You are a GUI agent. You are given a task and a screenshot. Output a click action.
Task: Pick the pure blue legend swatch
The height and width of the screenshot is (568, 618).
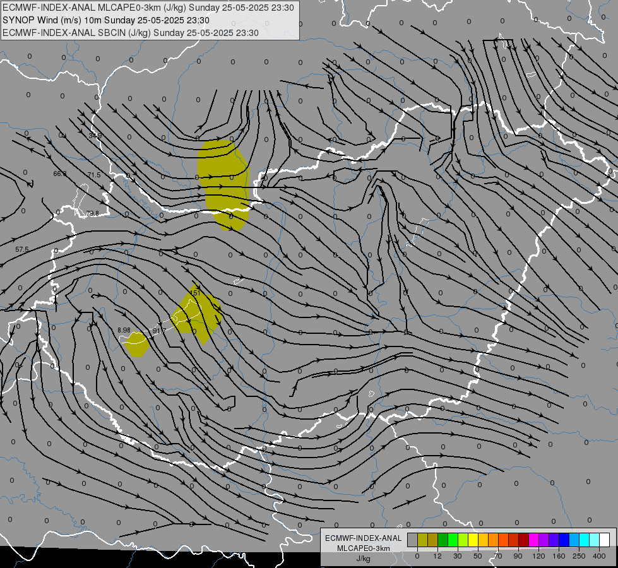564,540
